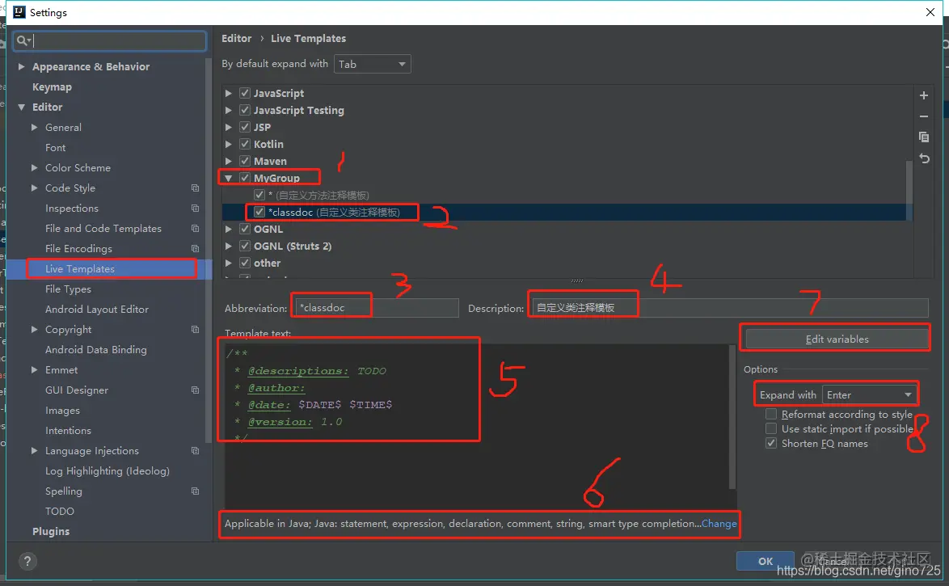
Task: Expand the JavaScript template group
Action: (x=228, y=93)
